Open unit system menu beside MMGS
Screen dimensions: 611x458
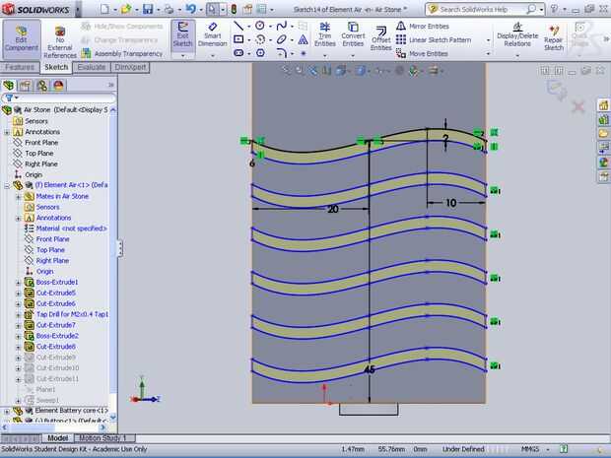coord(547,449)
